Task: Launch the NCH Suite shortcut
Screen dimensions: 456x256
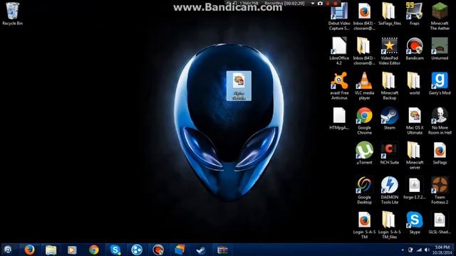Action: pyautogui.click(x=390, y=153)
